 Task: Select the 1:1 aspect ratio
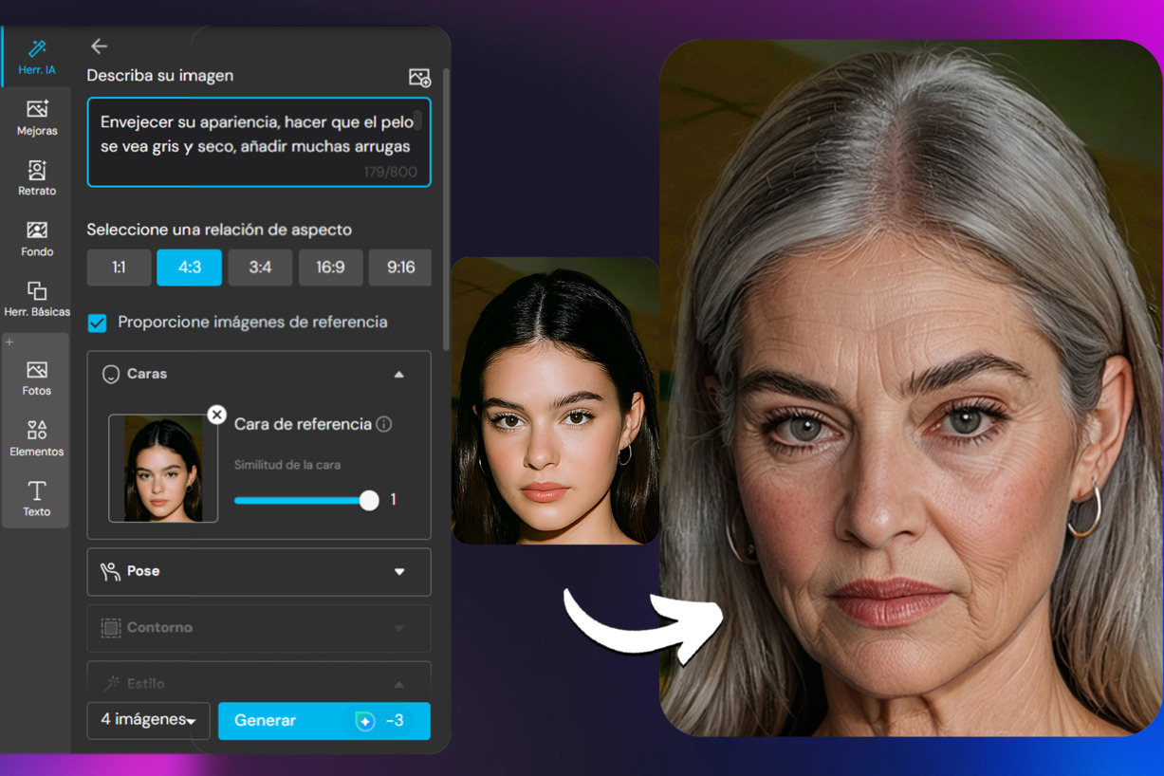[x=119, y=268]
